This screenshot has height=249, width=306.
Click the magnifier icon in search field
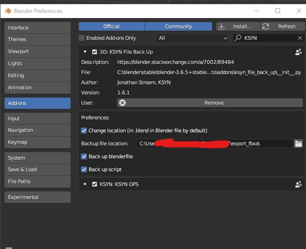tap(238, 38)
